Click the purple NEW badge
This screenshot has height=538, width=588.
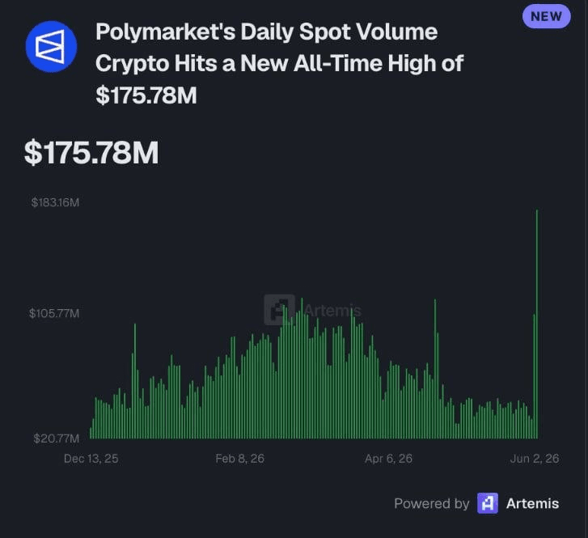pyautogui.click(x=547, y=16)
